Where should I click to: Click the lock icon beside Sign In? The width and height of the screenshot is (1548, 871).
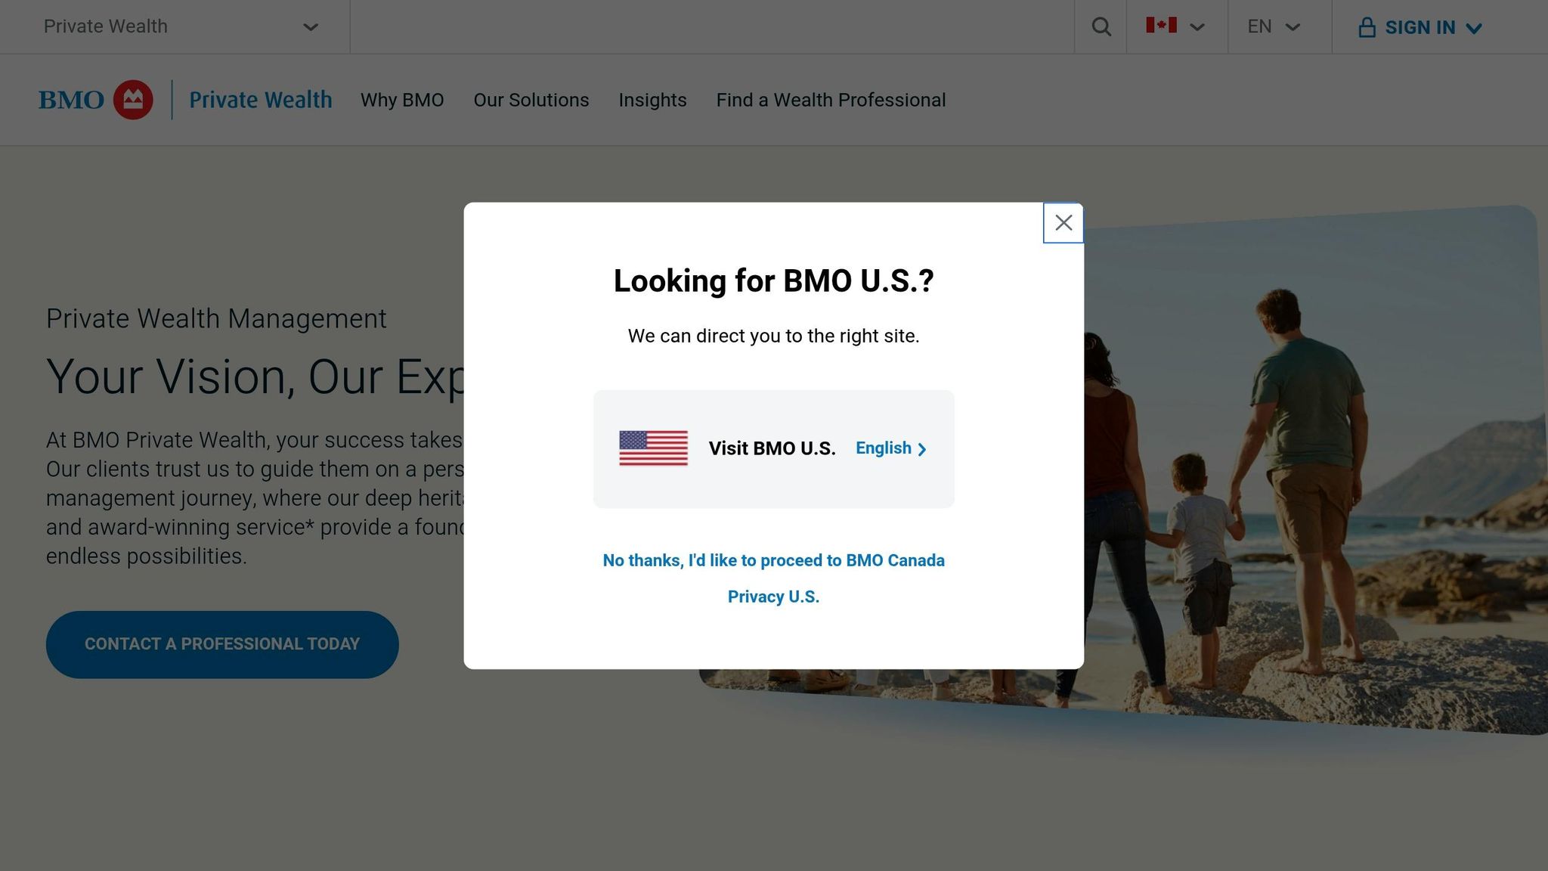[1367, 27]
